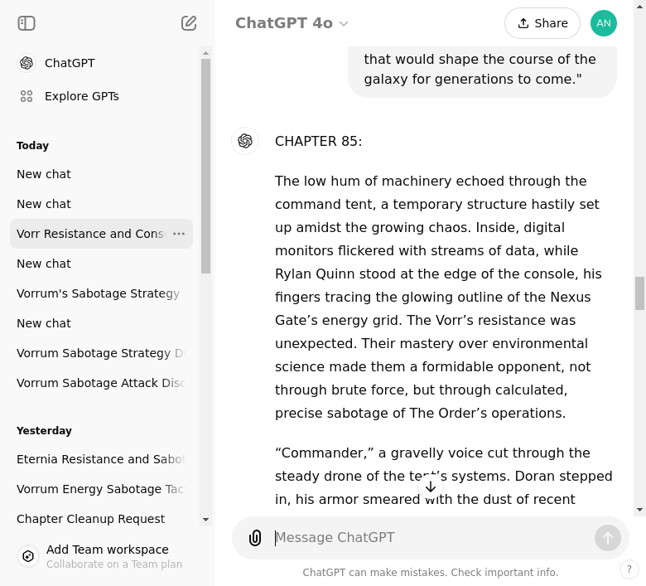Click the sidebar scrollbar down arrow

[x=206, y=520]
